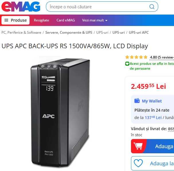Click the heart favorites icon
The height and width of the screenshot is (171, 174).
pos(138,163)
